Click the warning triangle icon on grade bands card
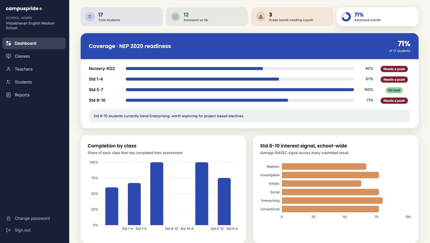 (261, 17)
